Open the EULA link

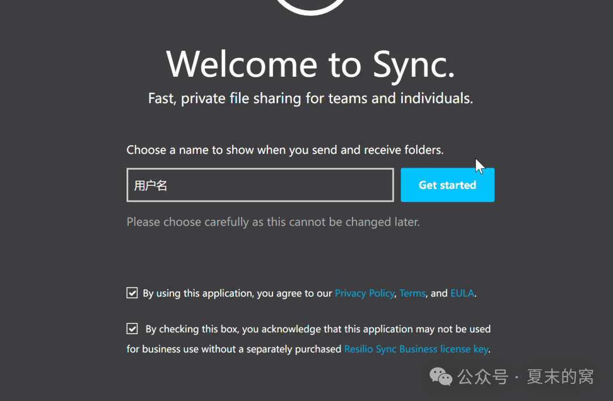tap(462, 294)
